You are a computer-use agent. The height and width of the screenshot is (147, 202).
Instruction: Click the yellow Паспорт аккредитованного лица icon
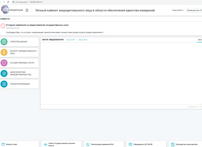tap(4, 52)
